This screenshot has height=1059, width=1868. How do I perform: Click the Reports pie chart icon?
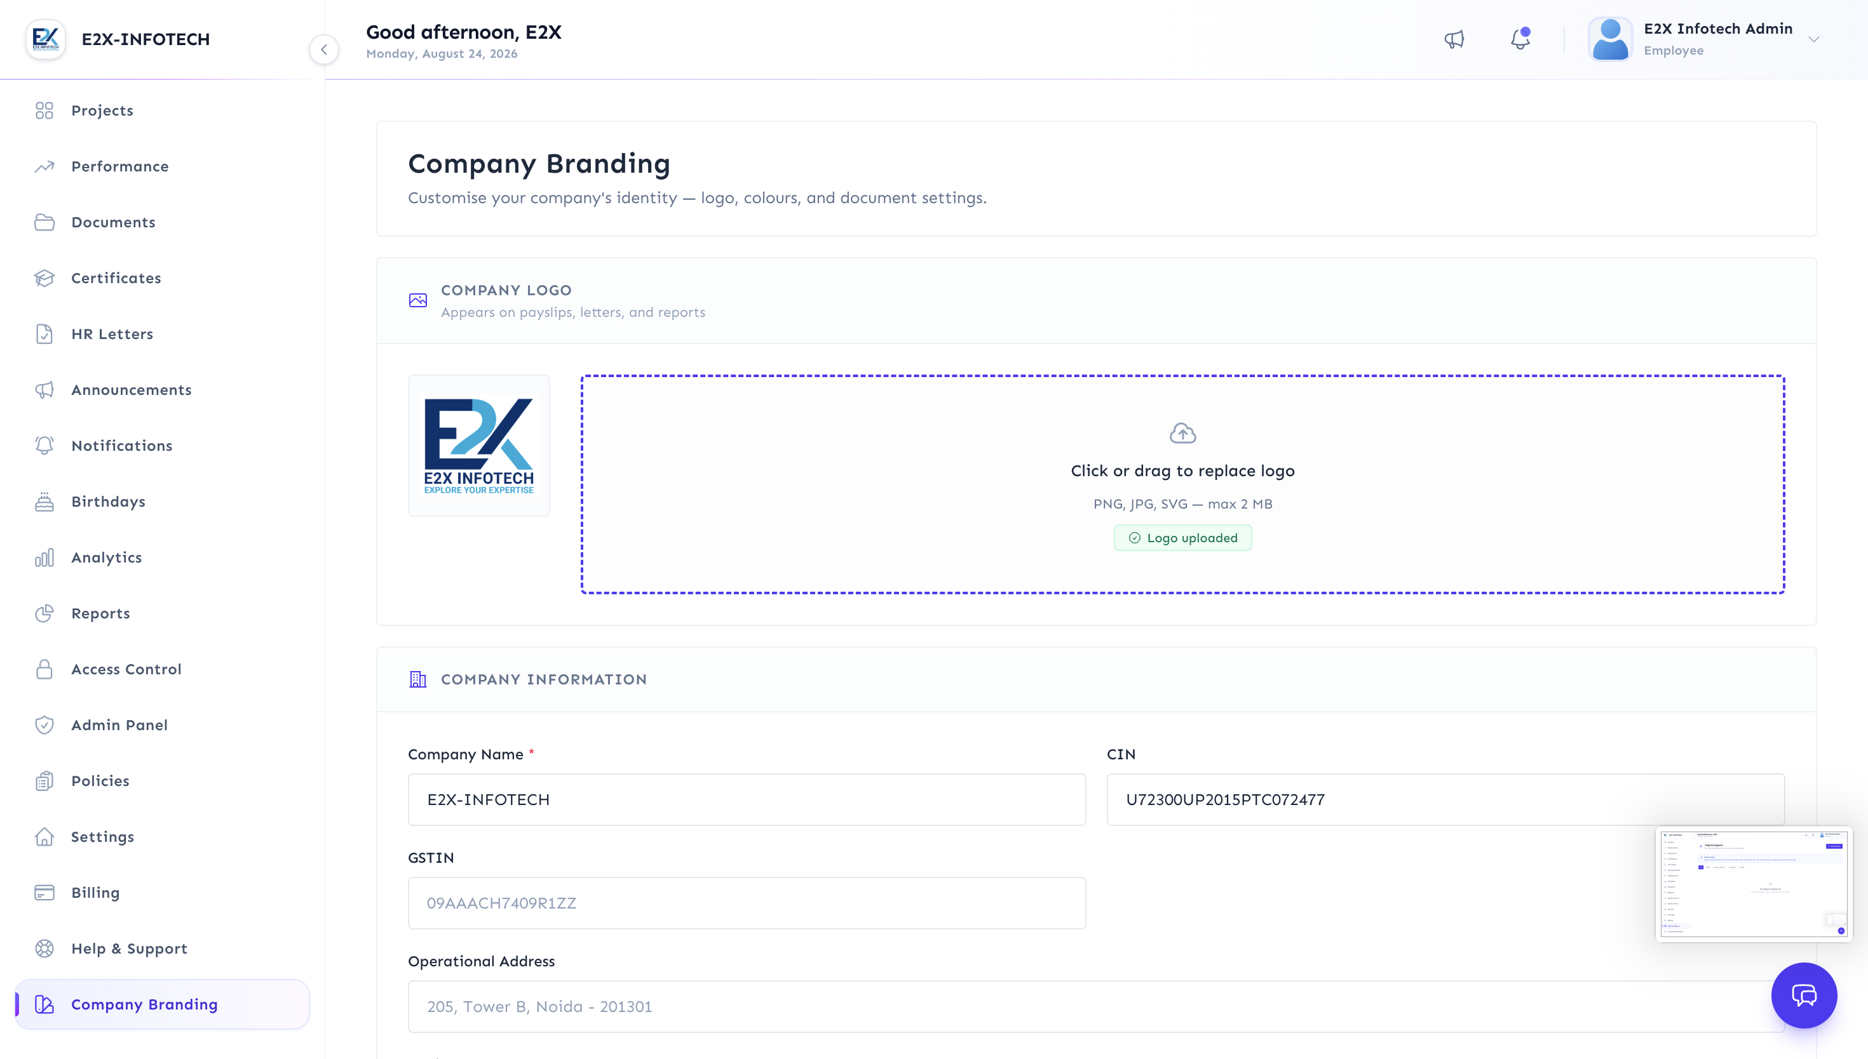[x=44, y=614]
